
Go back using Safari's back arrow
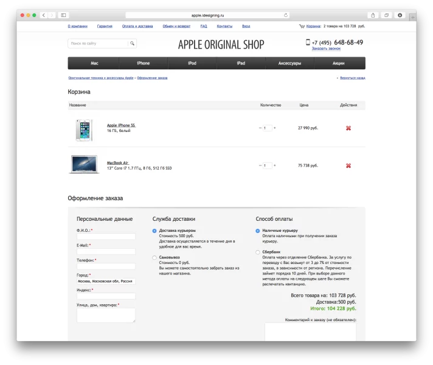point(44,15)
